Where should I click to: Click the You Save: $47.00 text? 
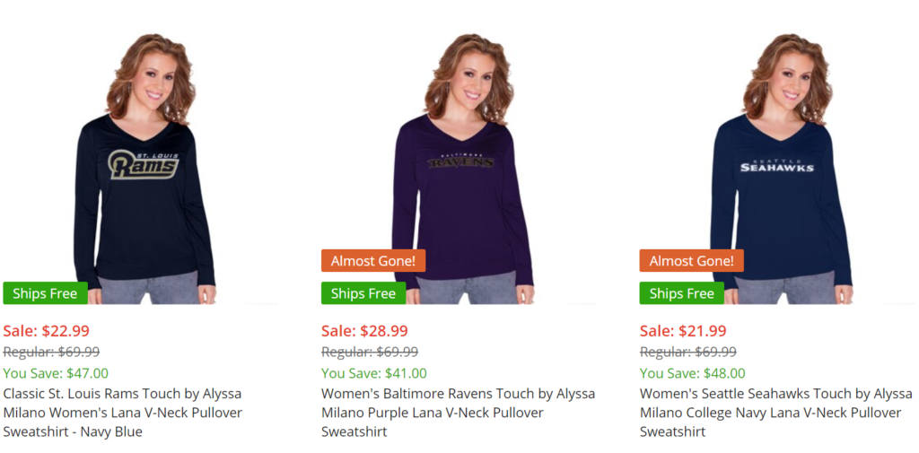tap(56, 373)
